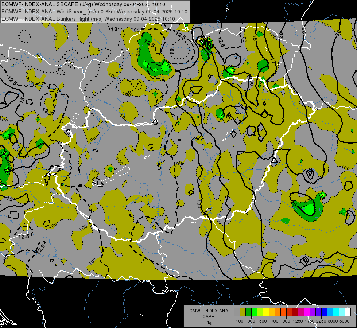
Task: Click the 5000 label in the legend scale
Action: click(x=345, y=321)
